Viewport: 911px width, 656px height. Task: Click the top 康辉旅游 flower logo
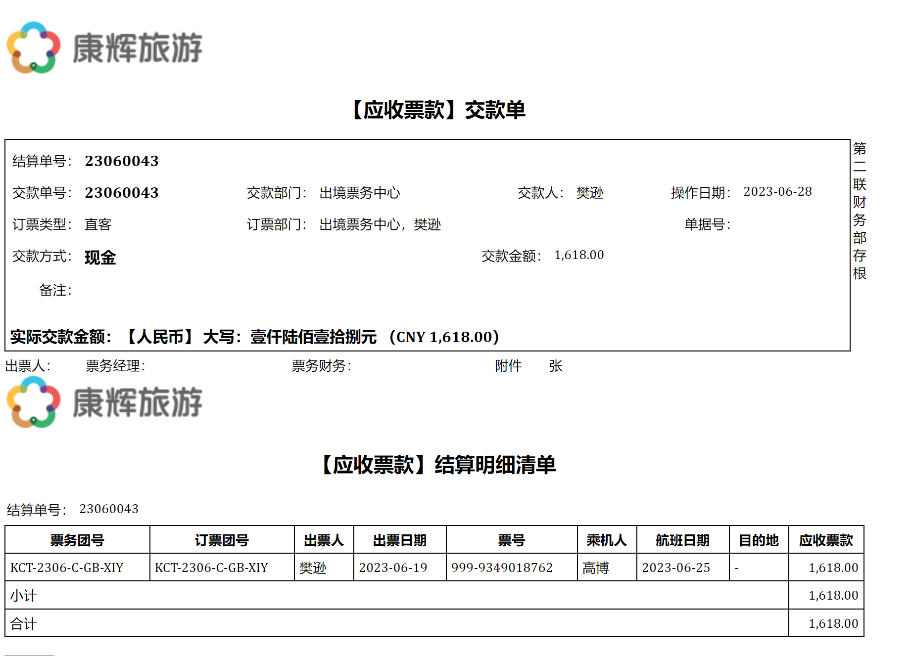tap(34, 47)
